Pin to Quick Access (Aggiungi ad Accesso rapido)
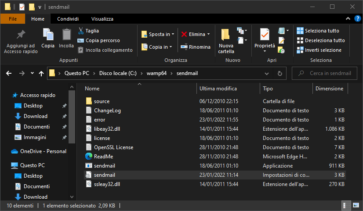This screenshot has height=211, width=363. pos(21,42)
